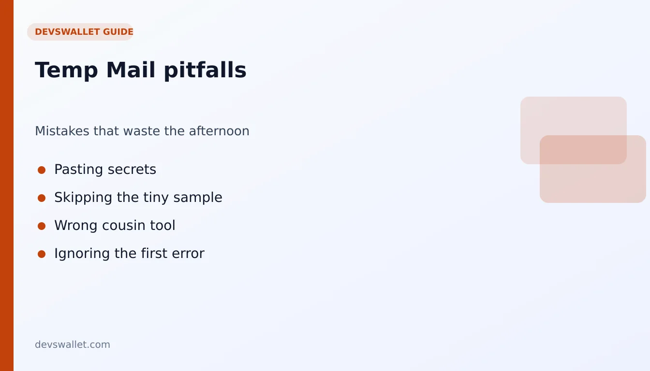Click the bullet dot beside Skipping the tiny sample
650x371 pixels.
[42, 198]
